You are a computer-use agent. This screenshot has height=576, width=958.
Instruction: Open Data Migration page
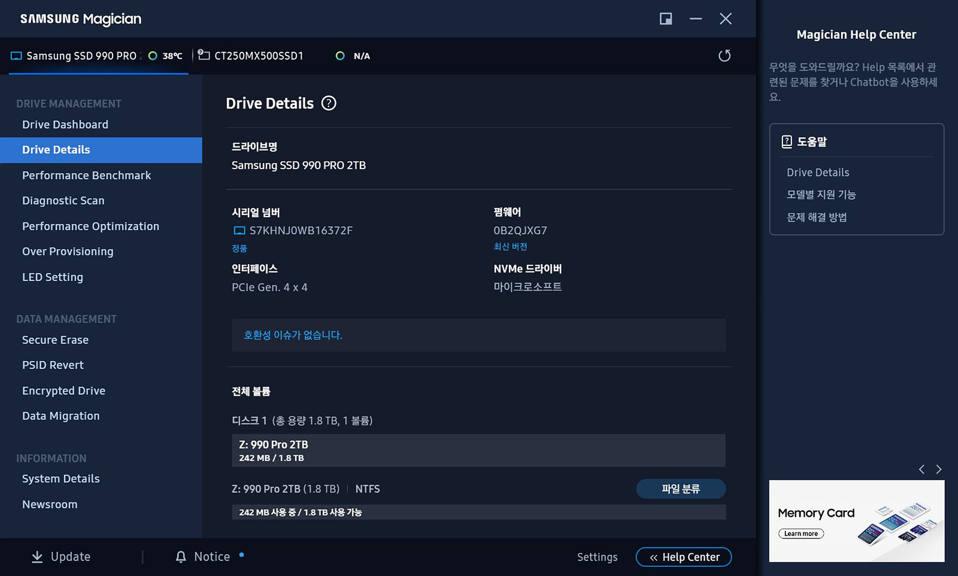point(61,416)
